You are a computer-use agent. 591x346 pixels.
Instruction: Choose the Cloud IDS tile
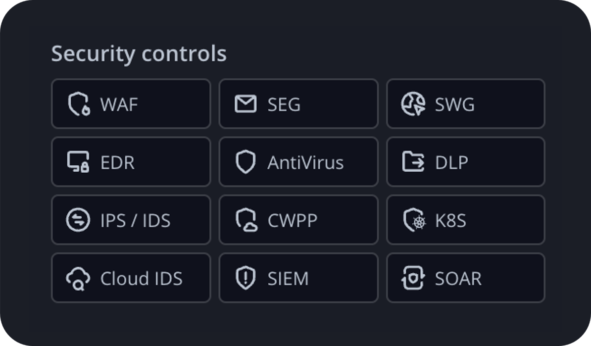tap(131, 278)
